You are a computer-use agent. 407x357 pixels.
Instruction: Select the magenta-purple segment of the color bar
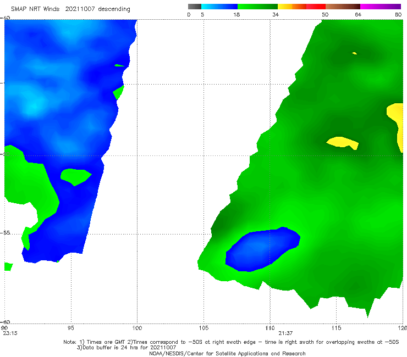click(x=381, y=7)
